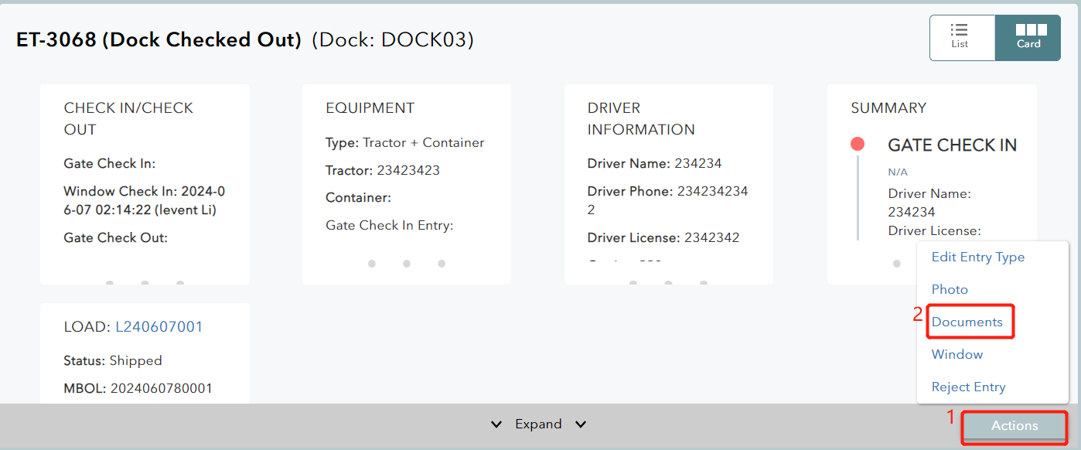1081x450 pixels.
Task: Select Edit Entry Type from menu
Action: pos(977,257)
